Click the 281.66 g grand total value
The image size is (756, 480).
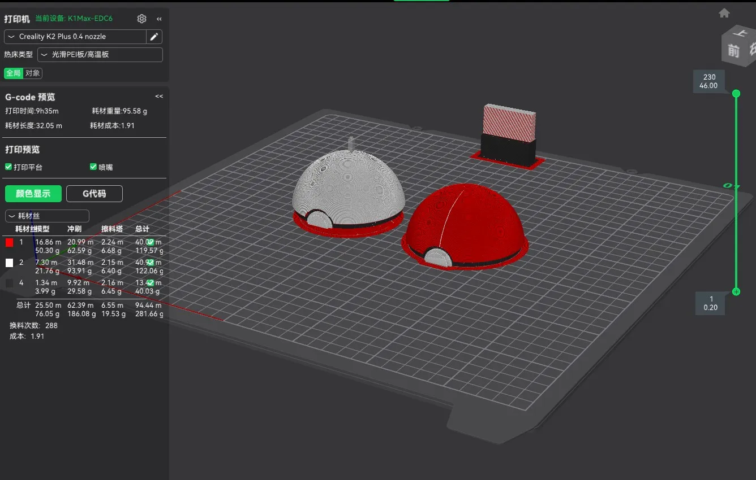[149, 314]
